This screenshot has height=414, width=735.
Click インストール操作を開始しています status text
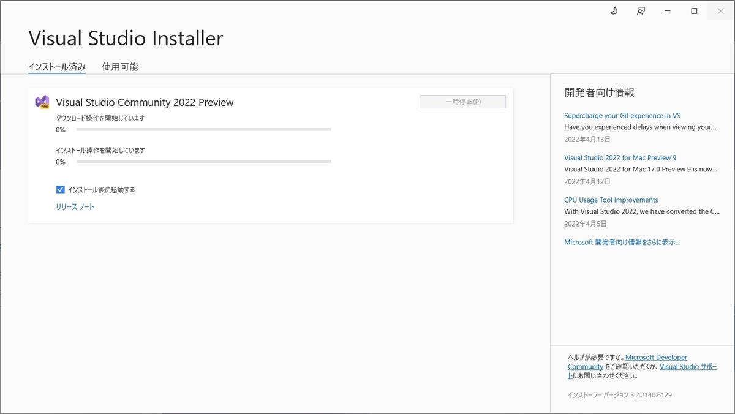pos(100,150)
